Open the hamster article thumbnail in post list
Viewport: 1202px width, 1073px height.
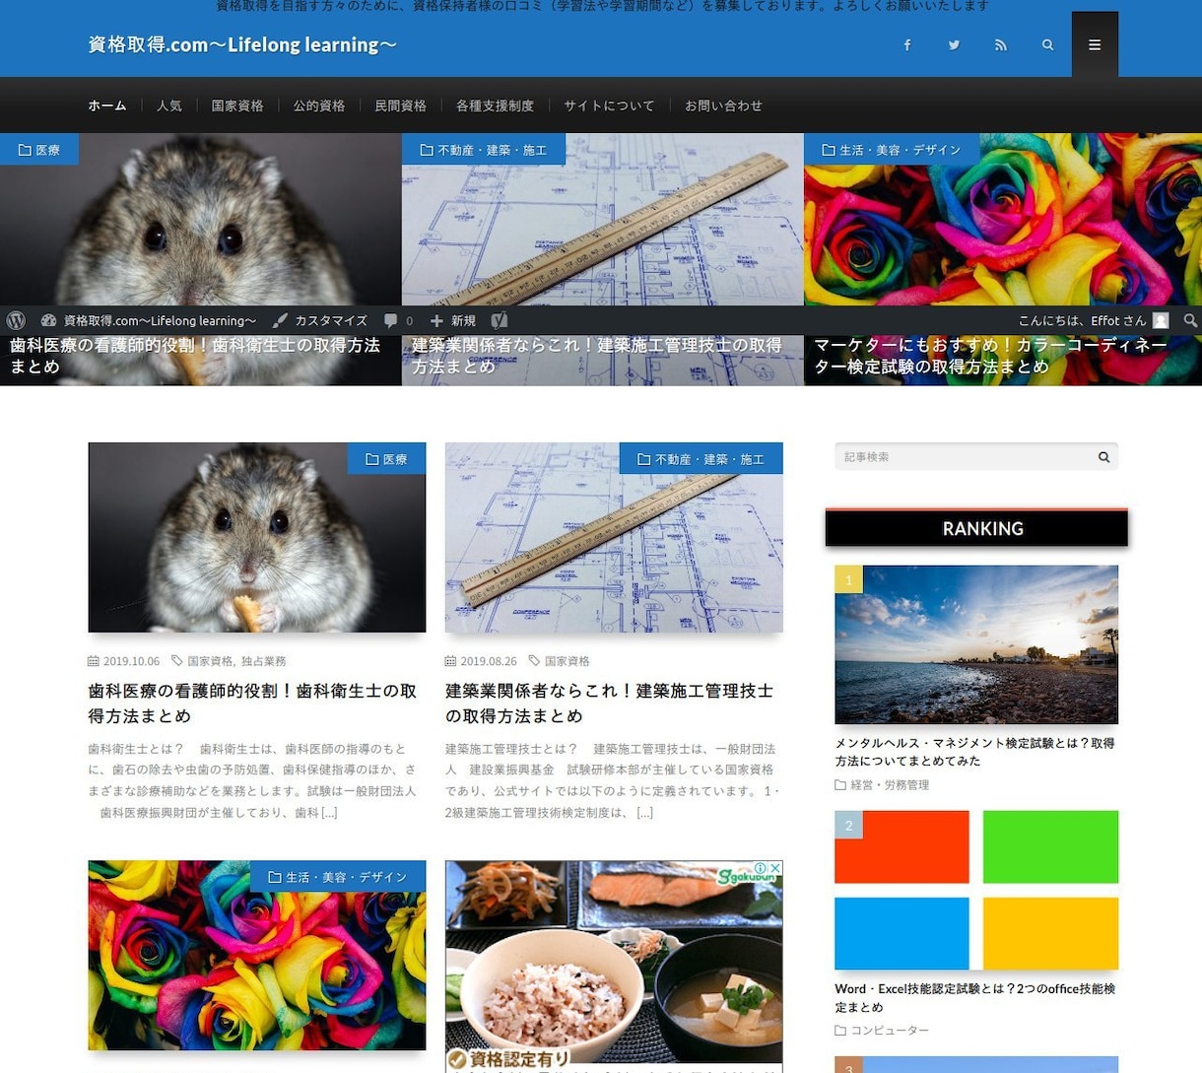pos(257,537)
